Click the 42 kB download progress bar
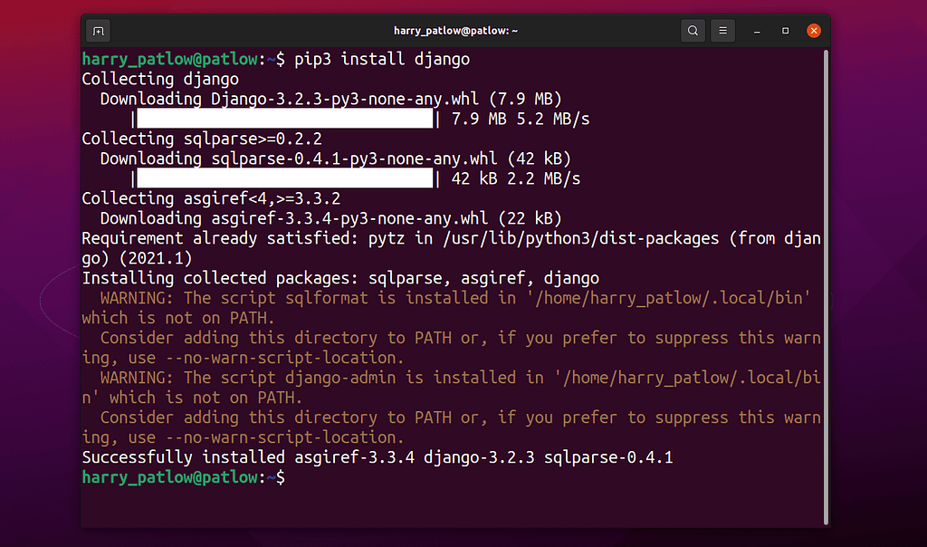927x547 pixels. point(285,178)
